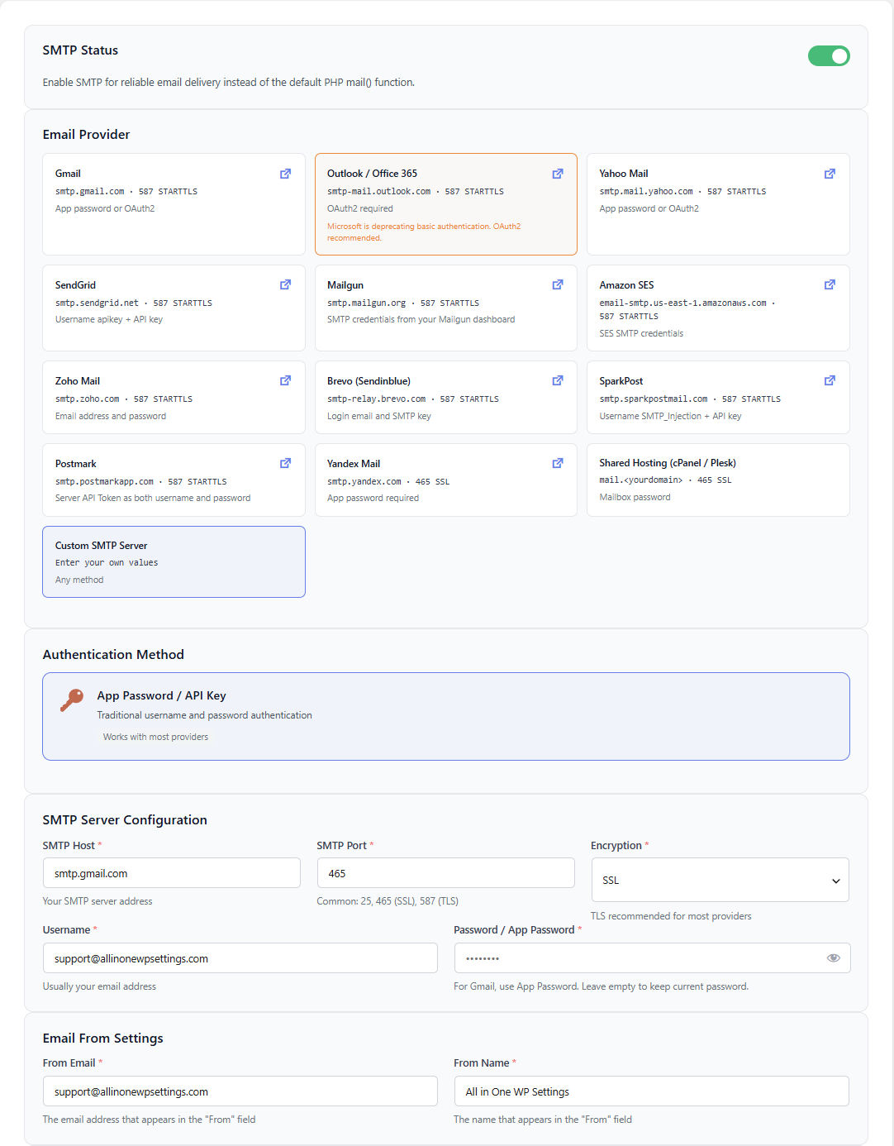Click the SMTP Host input field

tap(172, 873)
